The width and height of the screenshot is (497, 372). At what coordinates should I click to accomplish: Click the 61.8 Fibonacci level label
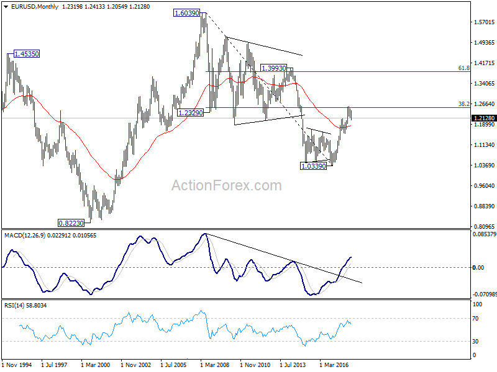[x=463, y=68]
